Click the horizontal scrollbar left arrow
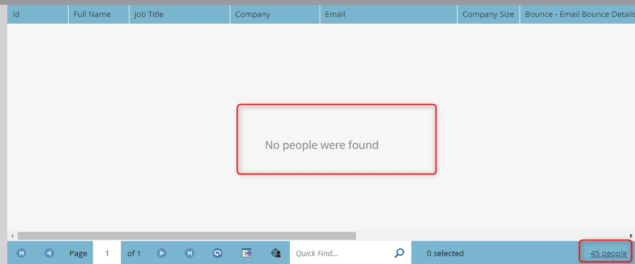Image resolution: width=635 pixels, height=264 pixels. 12,236
